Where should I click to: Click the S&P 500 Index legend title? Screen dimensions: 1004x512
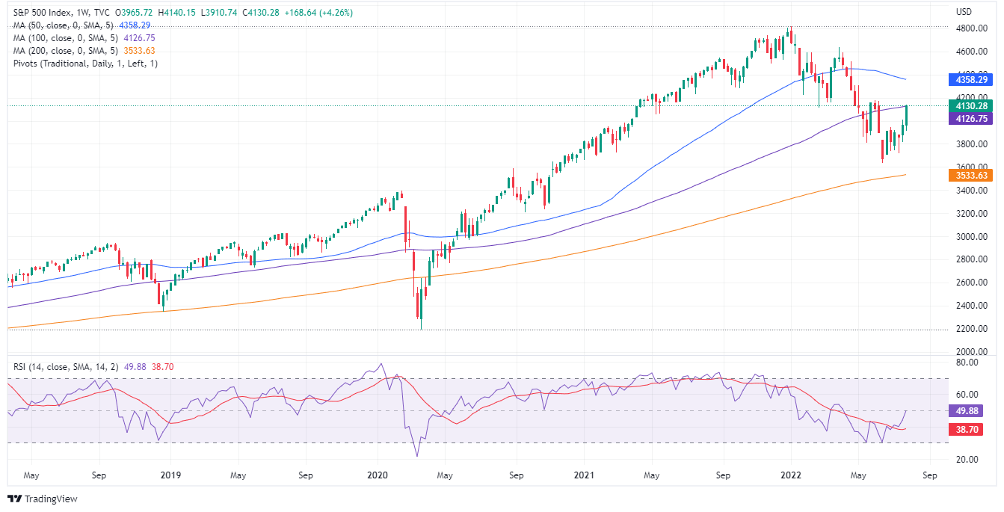(x=46, y=13)
